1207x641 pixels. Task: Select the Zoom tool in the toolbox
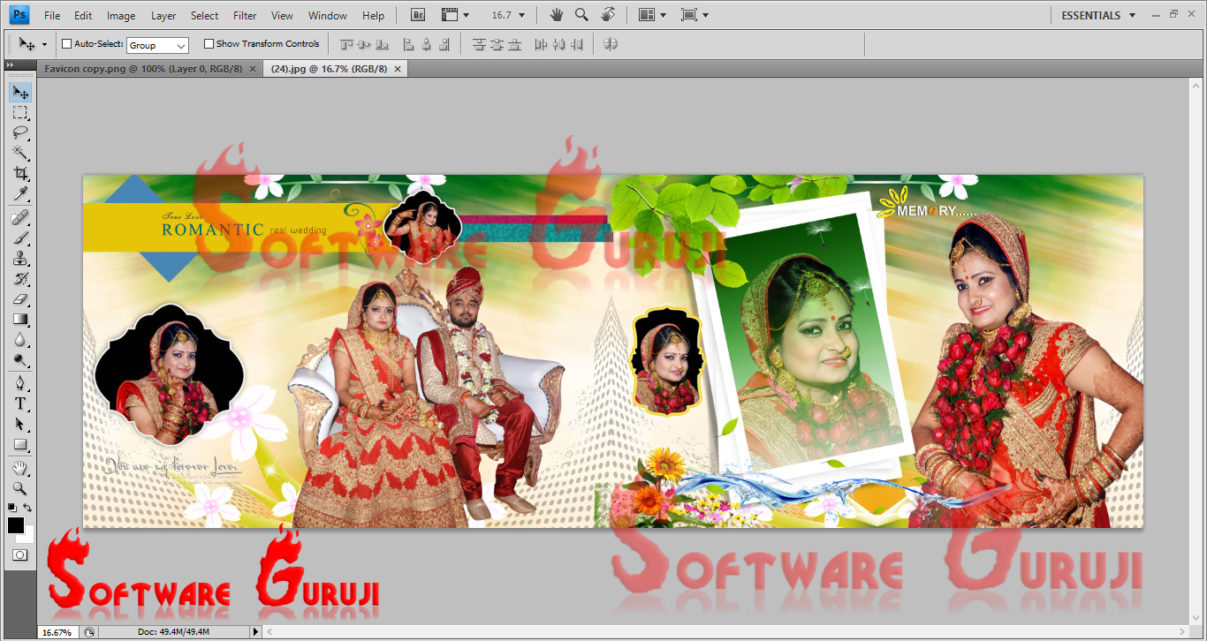(20, 488)
